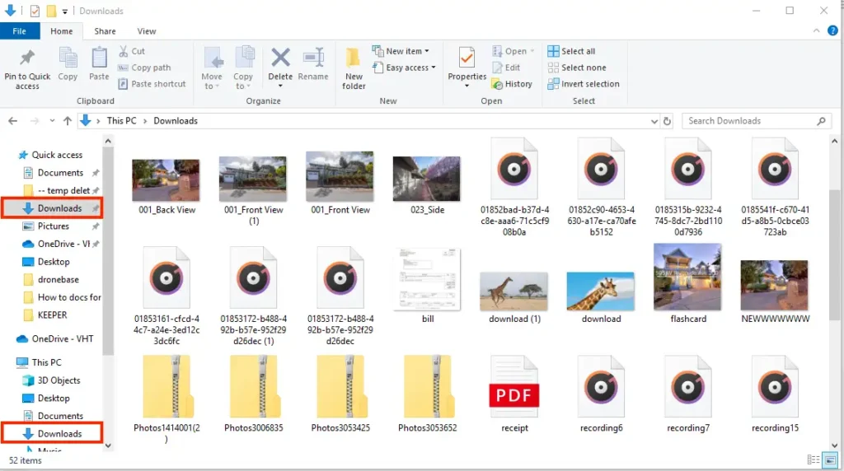Click This PC in the address breadcrumb
844x471 pixels.
[x=122, y=121]
